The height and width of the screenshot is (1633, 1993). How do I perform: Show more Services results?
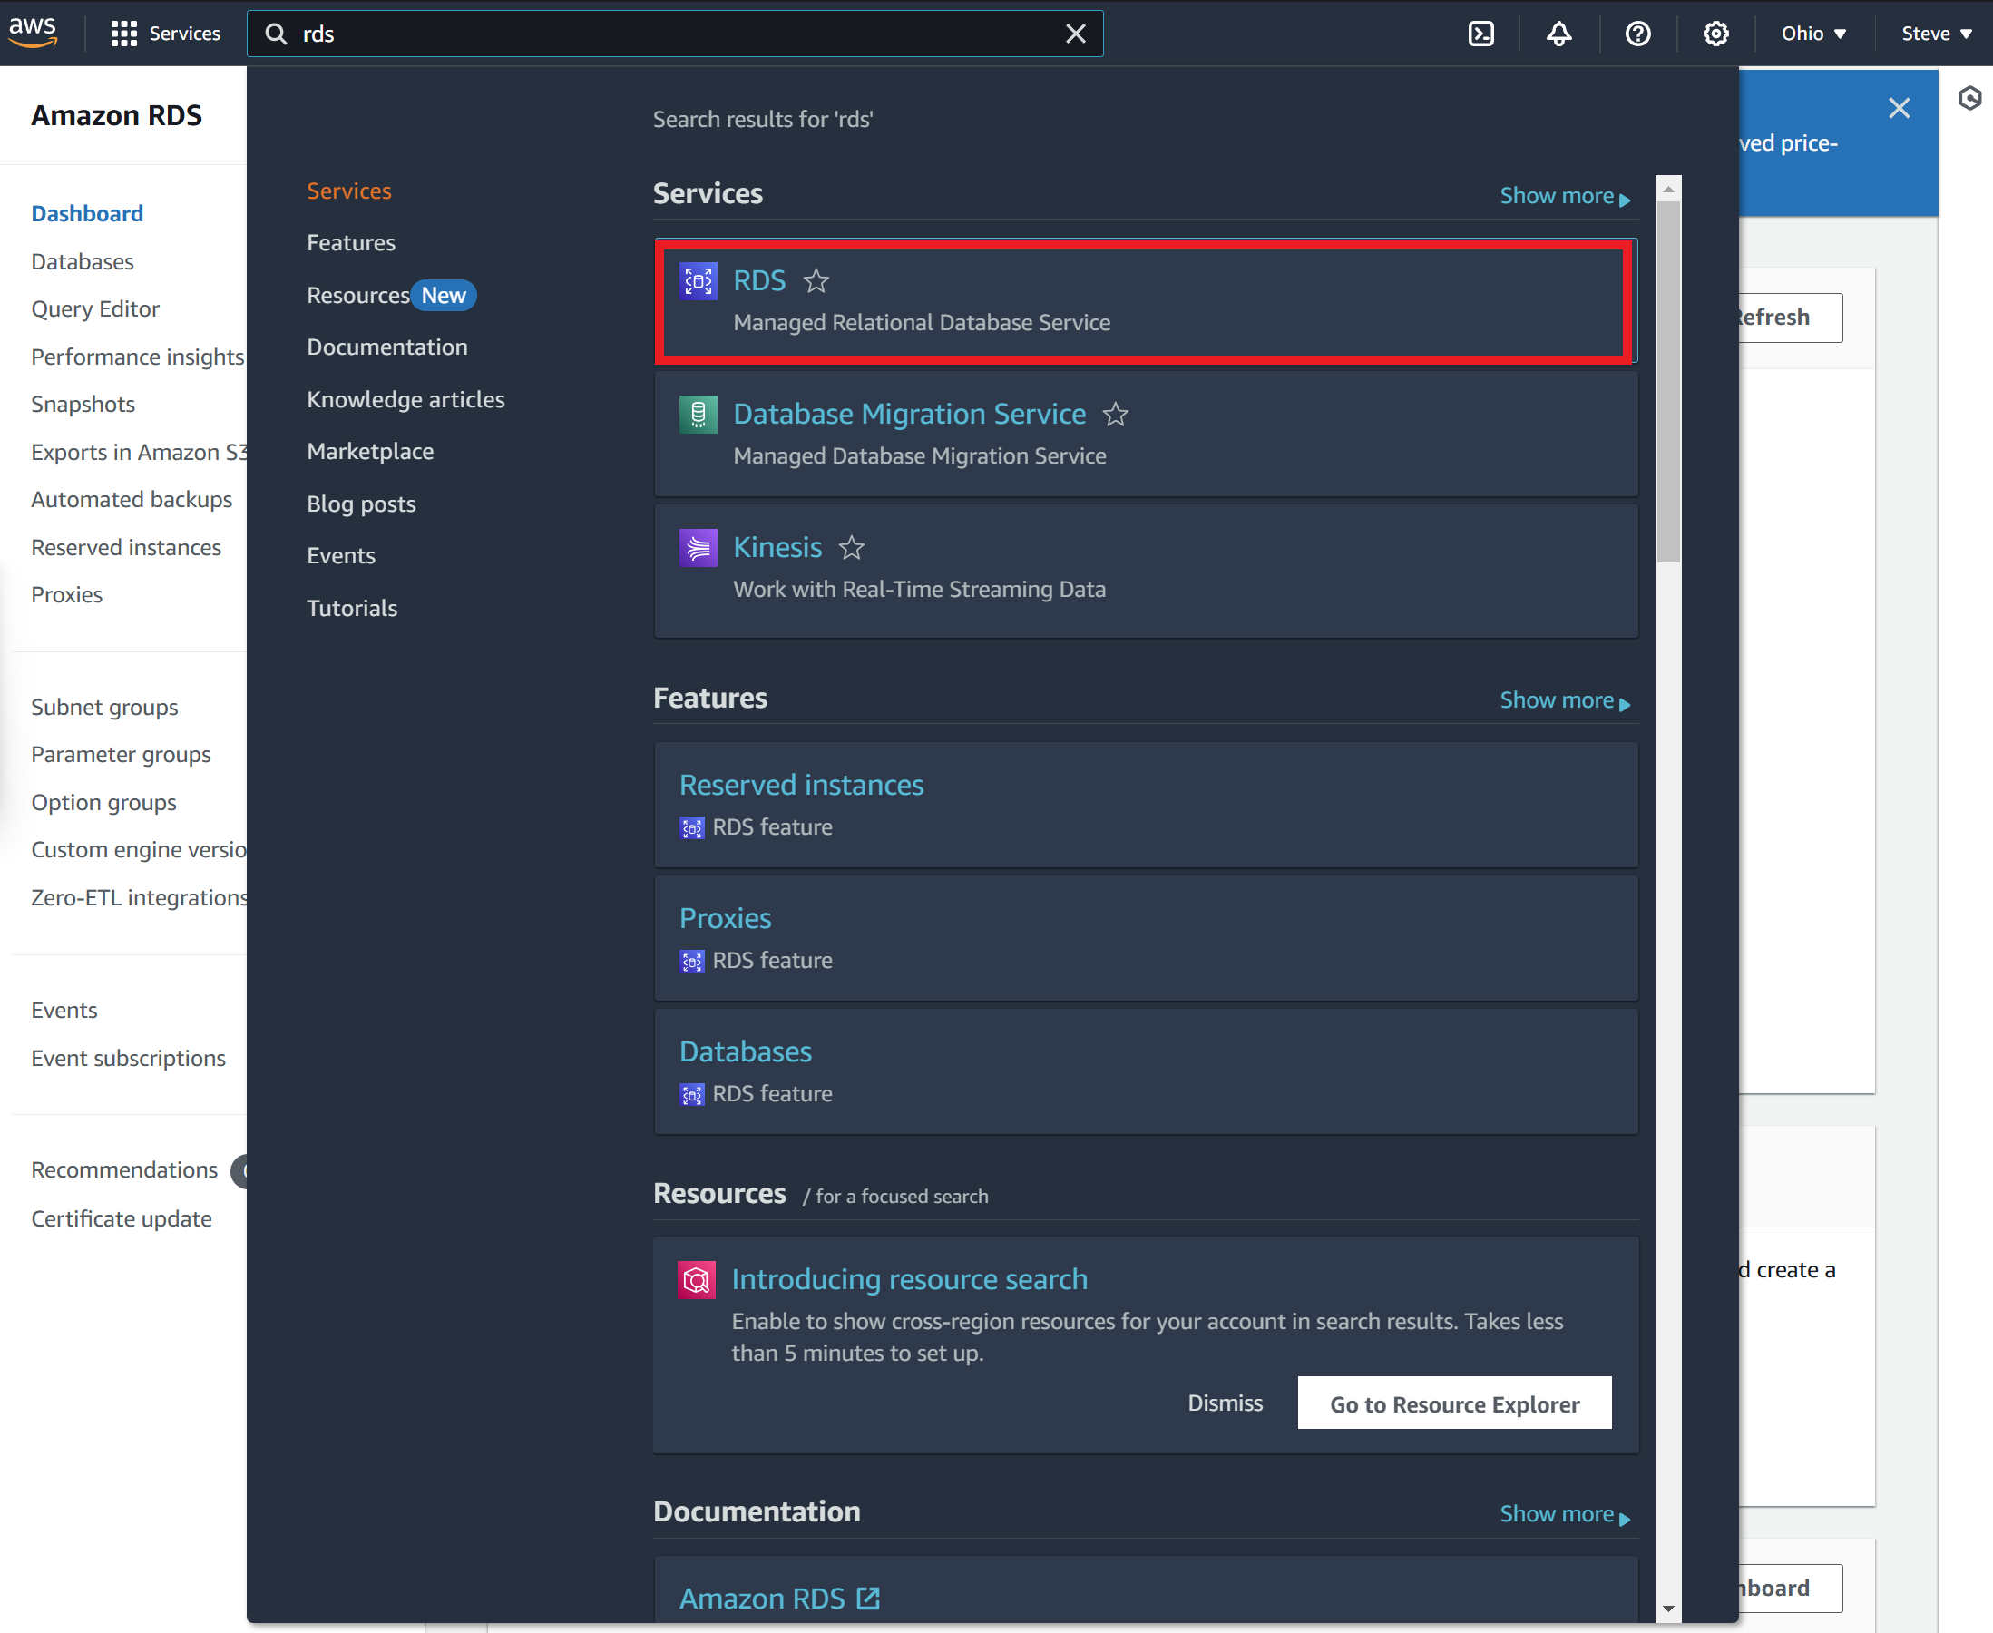pyautogui.click(x=1563, y=196)
